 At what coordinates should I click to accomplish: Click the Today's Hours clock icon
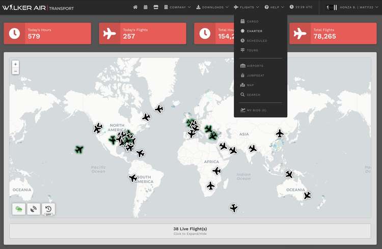pyautogui.click(x=14, y=34)
